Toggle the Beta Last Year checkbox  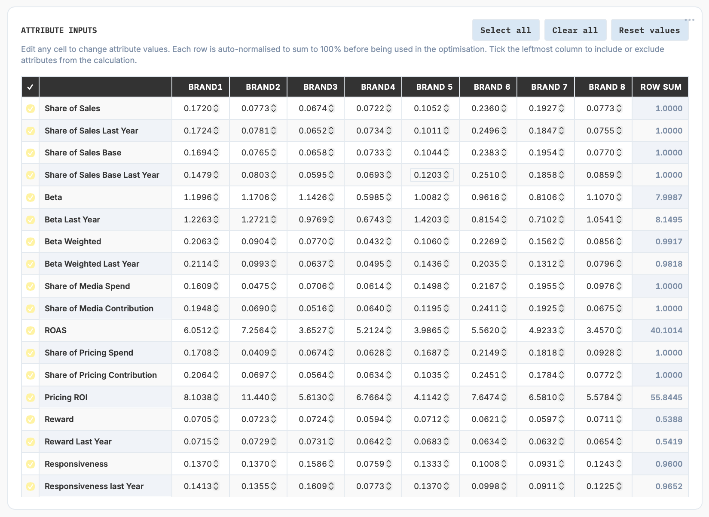[x=31, y=220]
